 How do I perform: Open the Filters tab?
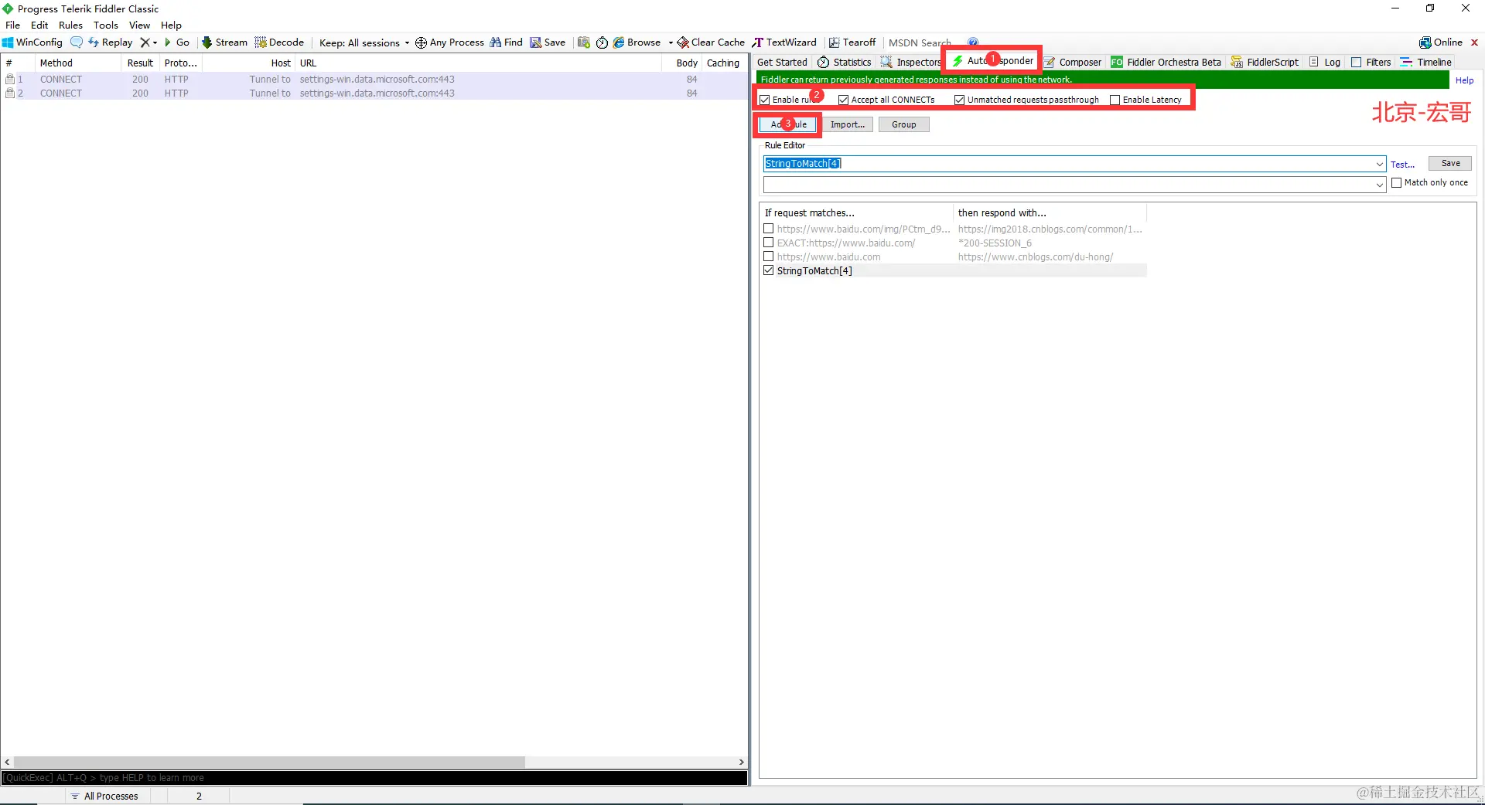coord(1371,62)
